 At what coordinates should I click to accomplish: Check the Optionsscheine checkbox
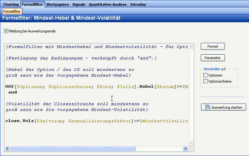click(205, 81)
